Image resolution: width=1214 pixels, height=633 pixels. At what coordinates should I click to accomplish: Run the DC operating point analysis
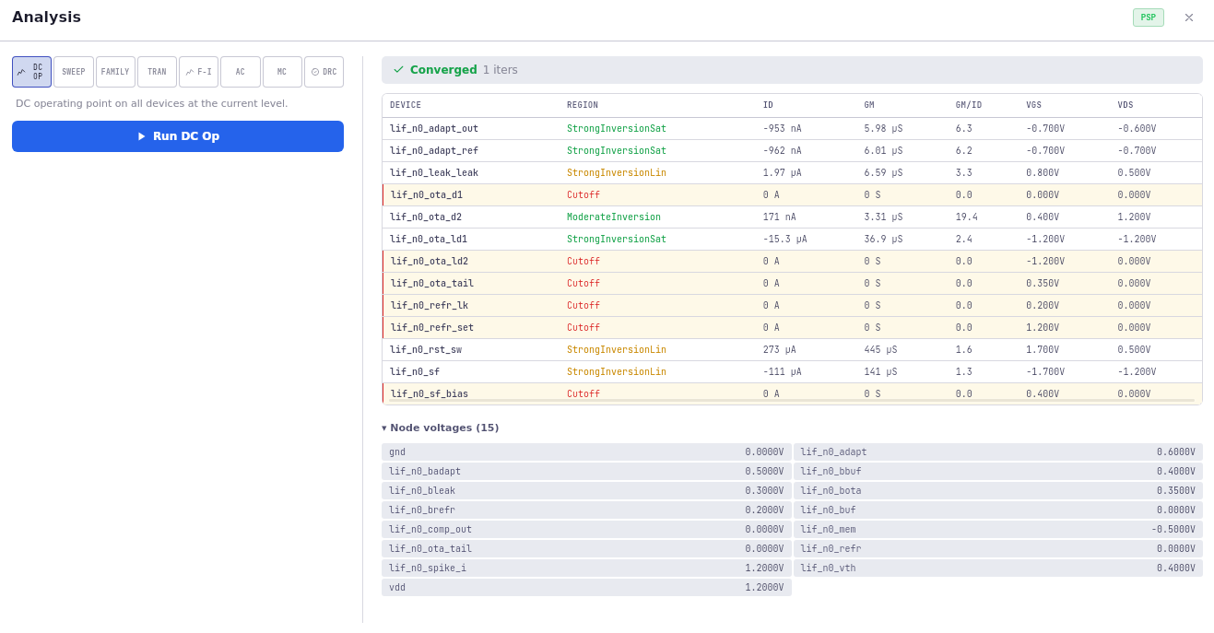[x=178, y=136]
